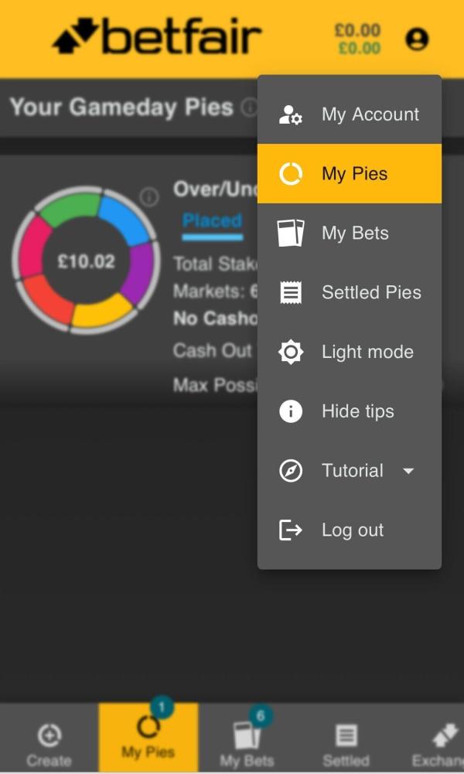Switch to My Pies bottom tab
Image resolution: width=464 pixels, height=774 pixels.
[148, 738]
